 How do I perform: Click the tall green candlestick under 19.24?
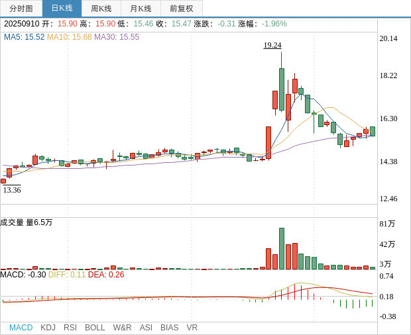pyautogui.click(x=282, y=89)
